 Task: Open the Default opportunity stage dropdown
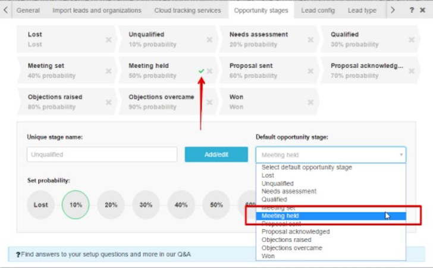(331, 155)
